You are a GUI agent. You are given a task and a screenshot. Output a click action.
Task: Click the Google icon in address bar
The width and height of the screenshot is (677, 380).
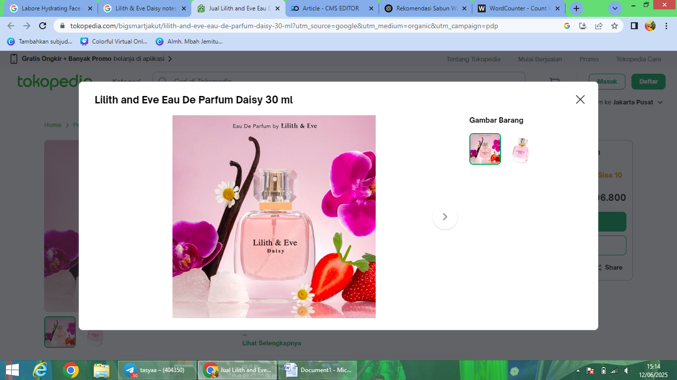[567, 26]
